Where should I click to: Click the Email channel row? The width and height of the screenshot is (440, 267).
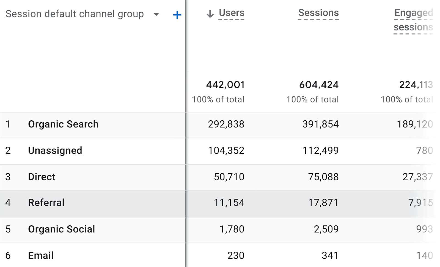41,255
